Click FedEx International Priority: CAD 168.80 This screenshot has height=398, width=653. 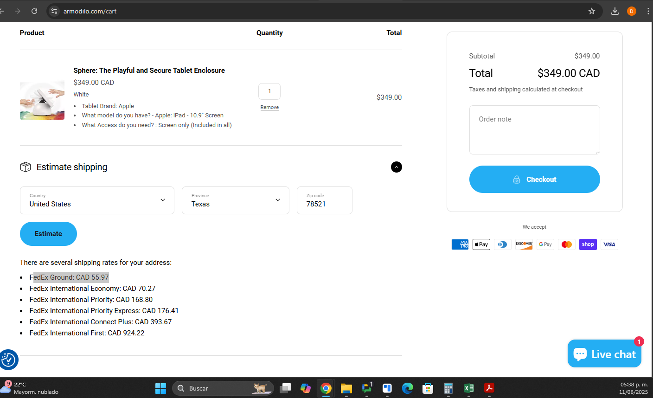click(91, 300)
